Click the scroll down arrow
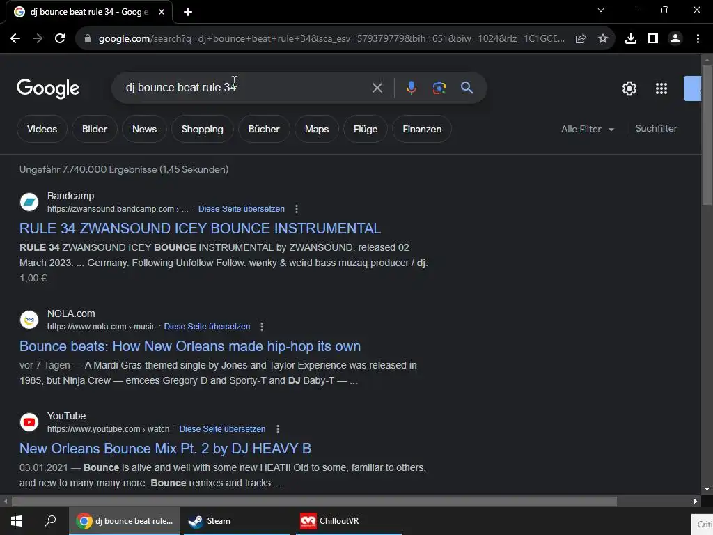The image size is (713, 535). pos(707,489)
